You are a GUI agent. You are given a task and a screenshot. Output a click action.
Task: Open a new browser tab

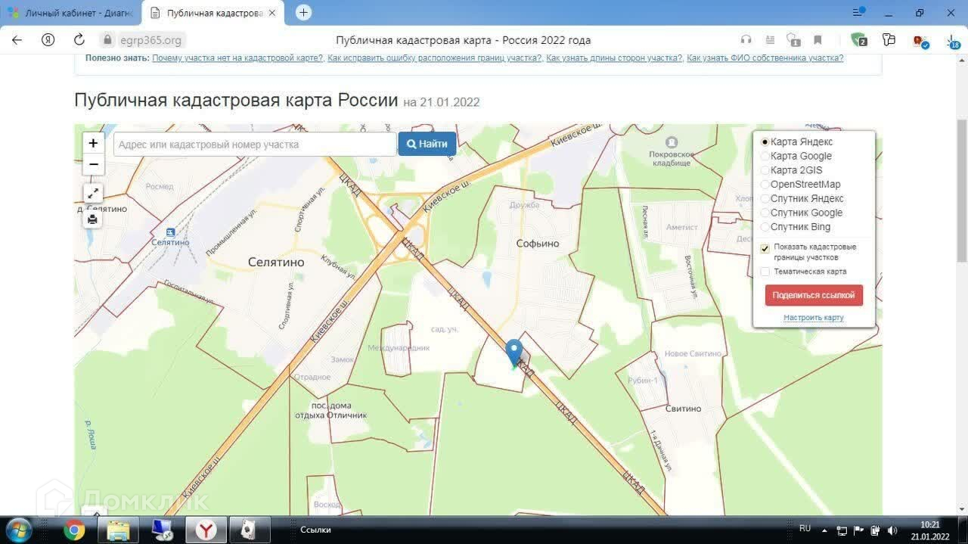pos(303,13)
